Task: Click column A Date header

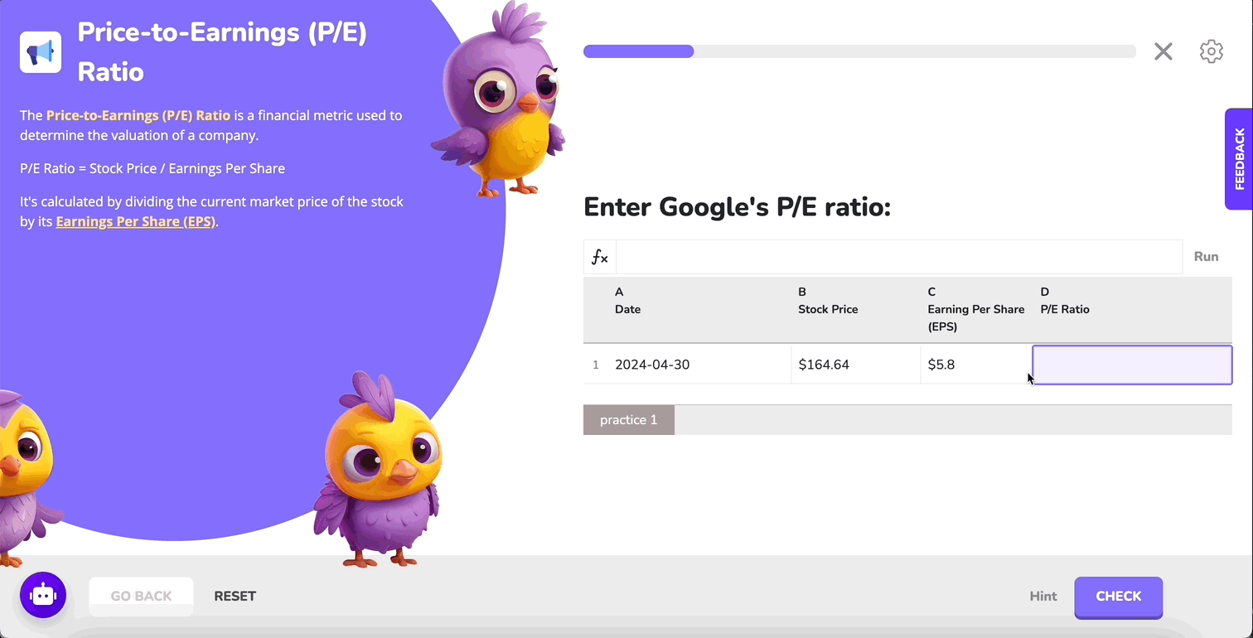Action: pos(700,309)
